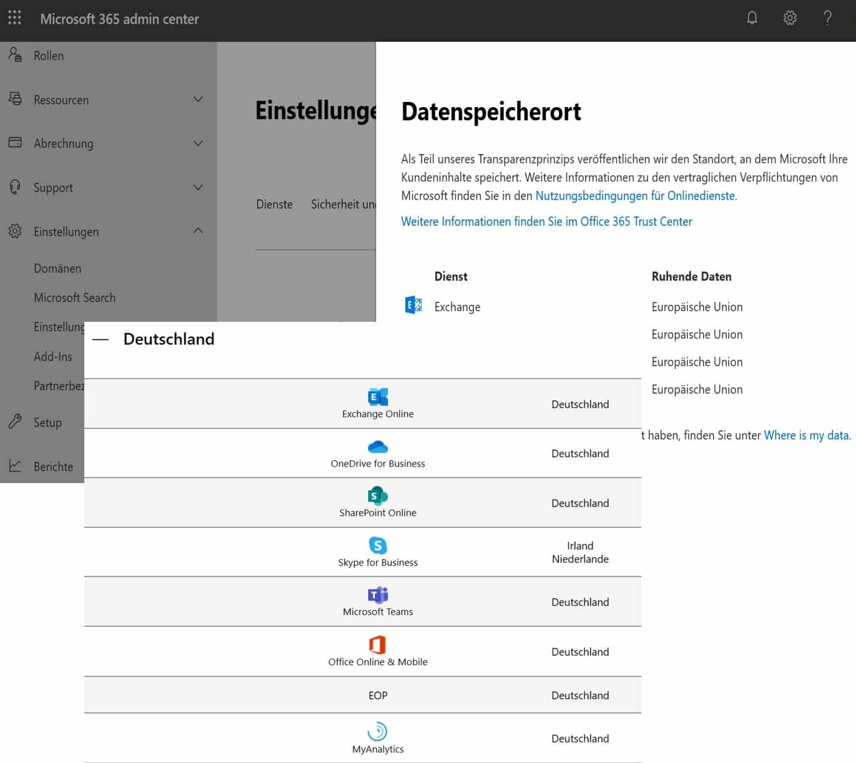Click the Exchange service name
Viewport: 856px width, 763px height.
coord(457,307)
